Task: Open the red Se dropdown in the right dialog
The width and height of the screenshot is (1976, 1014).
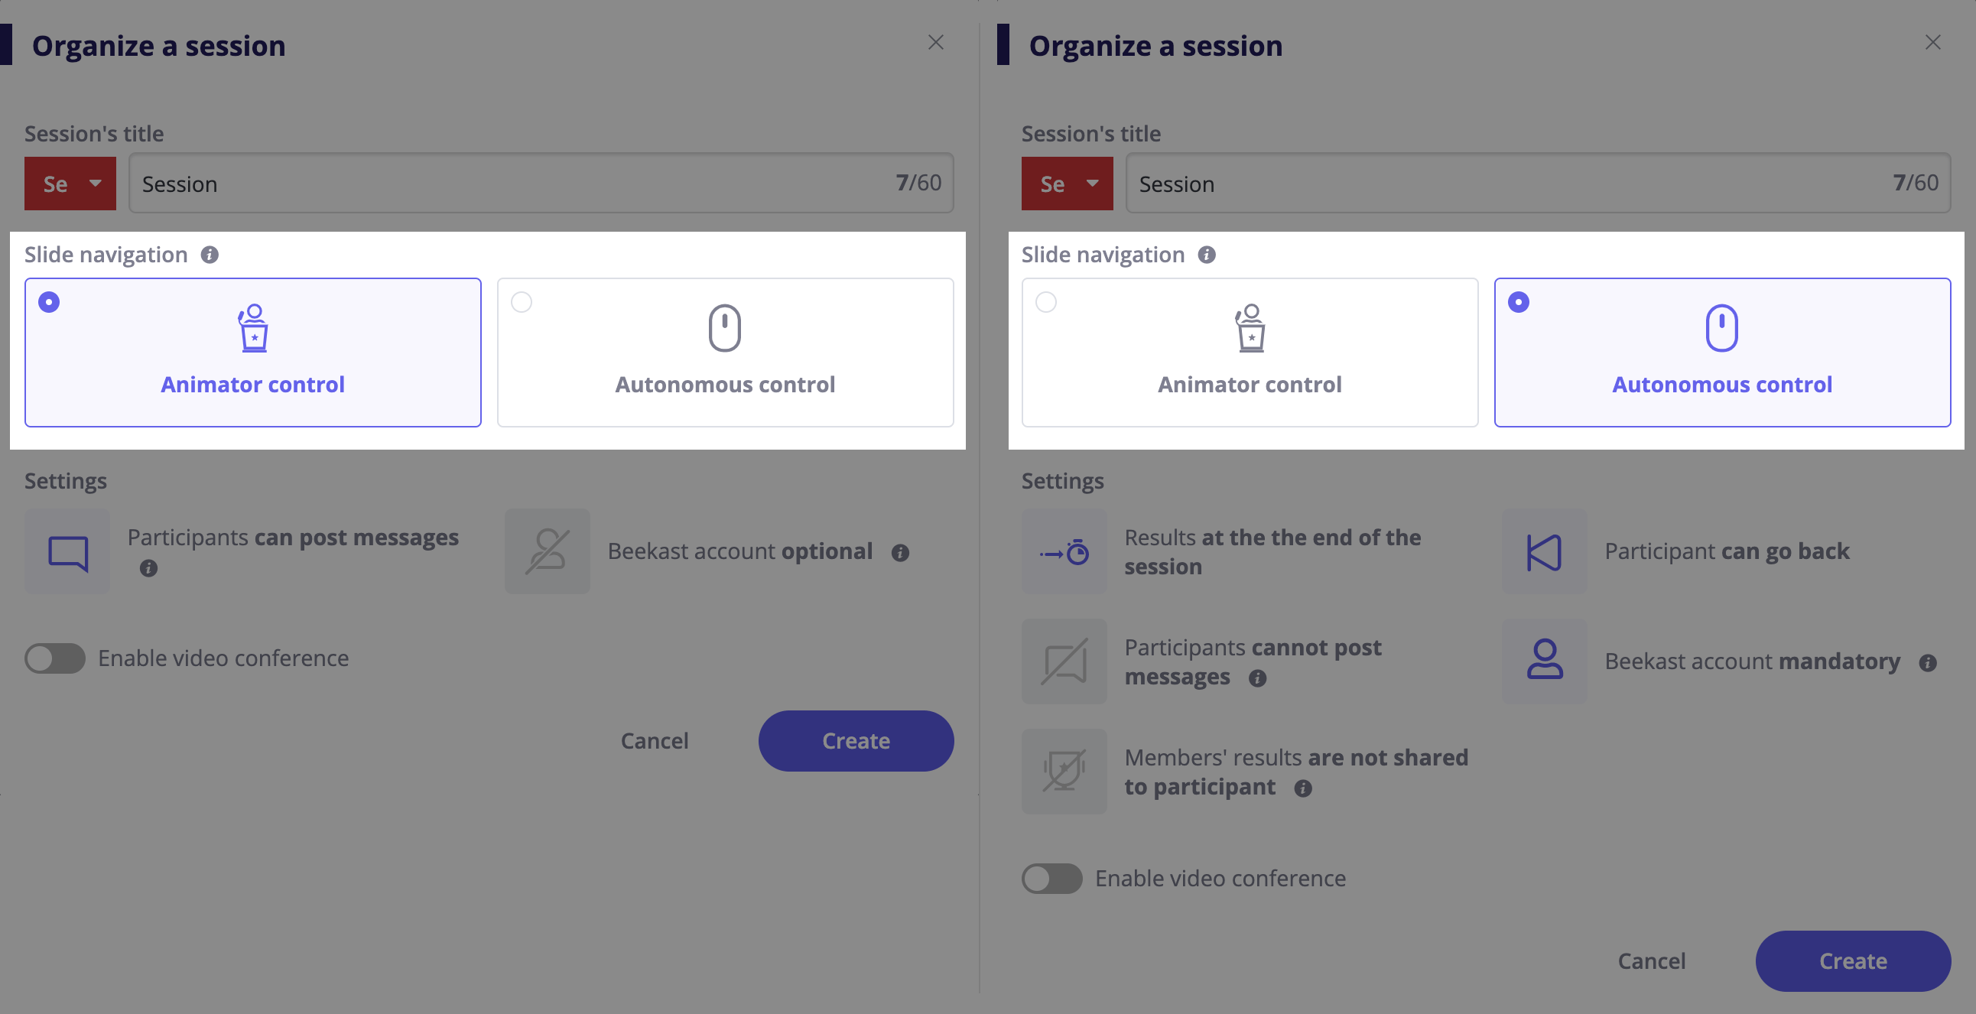Action: pos(1067,184)
